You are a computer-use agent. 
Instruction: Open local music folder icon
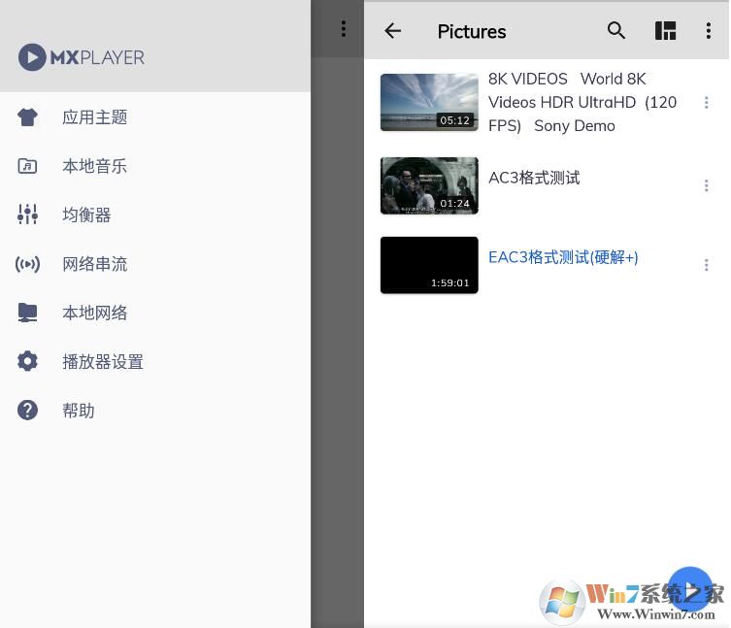point(27,166)
